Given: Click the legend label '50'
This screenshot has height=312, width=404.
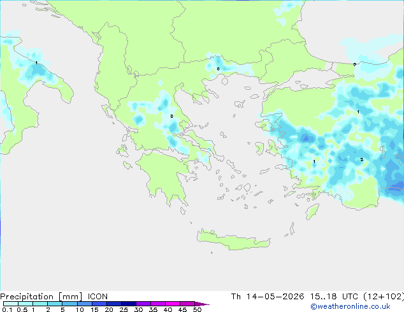Looking at the screenshot, I should [x=197, y=309].
